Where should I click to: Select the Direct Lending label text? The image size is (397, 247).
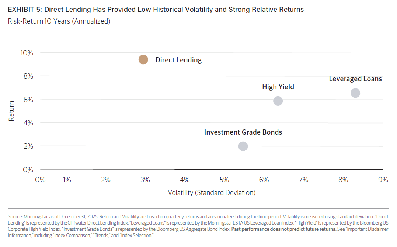[x=178, y=60]
